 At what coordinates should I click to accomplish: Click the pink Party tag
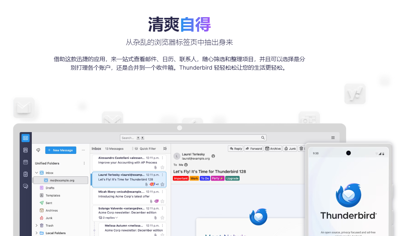tap(217, 179)
